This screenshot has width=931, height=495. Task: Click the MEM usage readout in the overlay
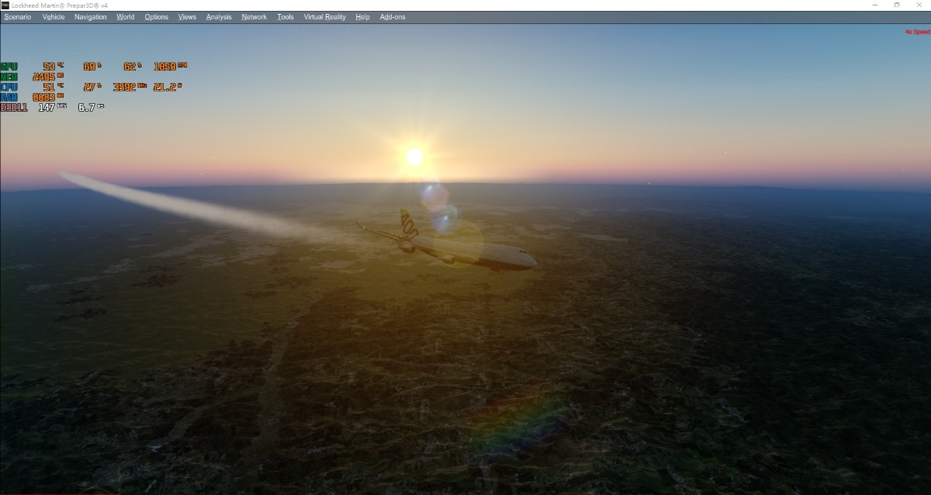(x=44, y=77)
